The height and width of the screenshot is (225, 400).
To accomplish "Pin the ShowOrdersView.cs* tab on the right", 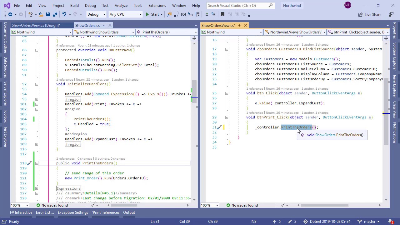I will [240, 25].
